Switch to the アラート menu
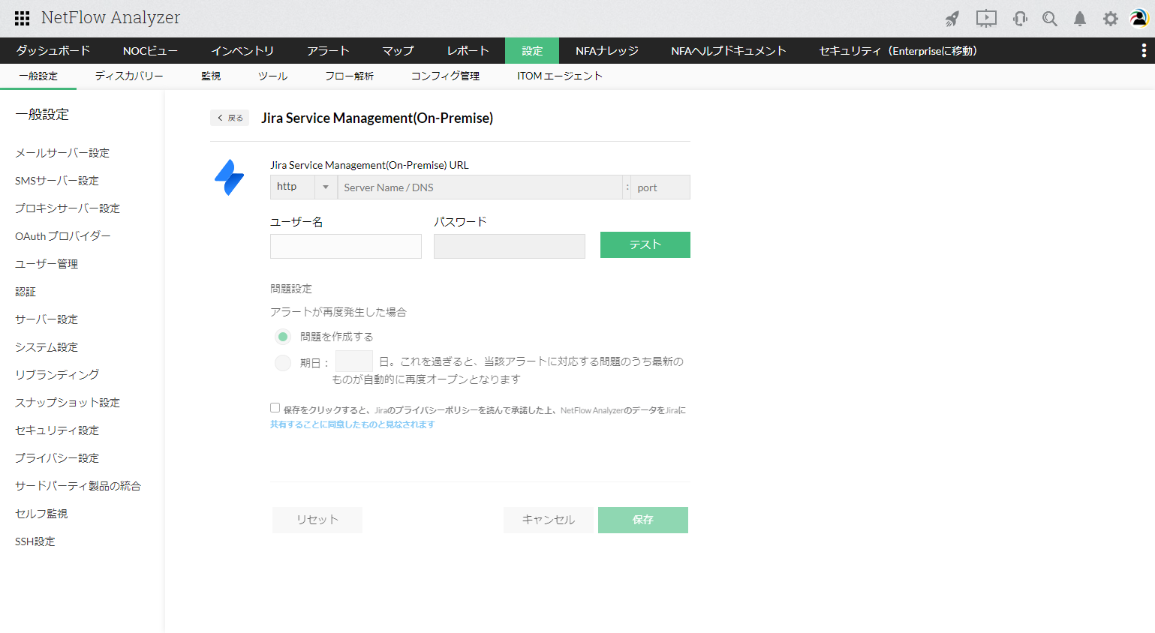The width and height of the screenshot is (1155, 633). click(328, 51)
